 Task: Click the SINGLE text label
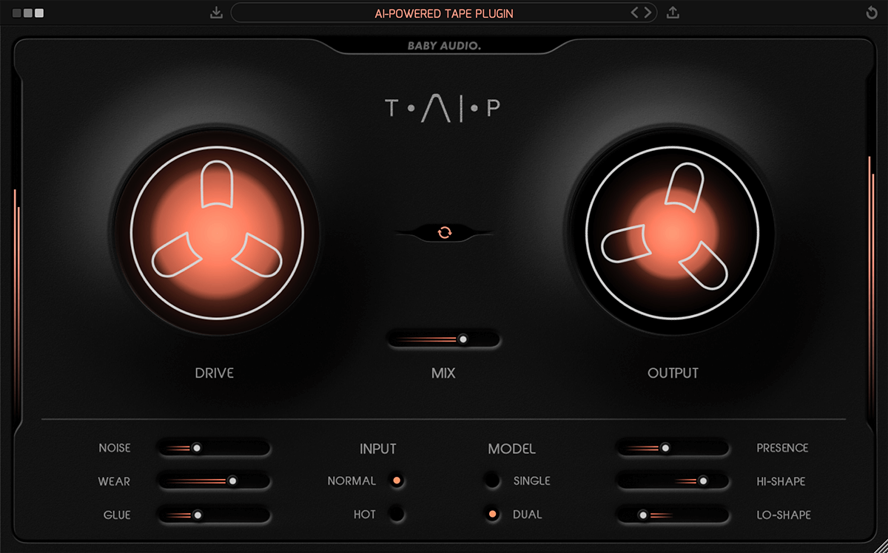pos(532,481)
